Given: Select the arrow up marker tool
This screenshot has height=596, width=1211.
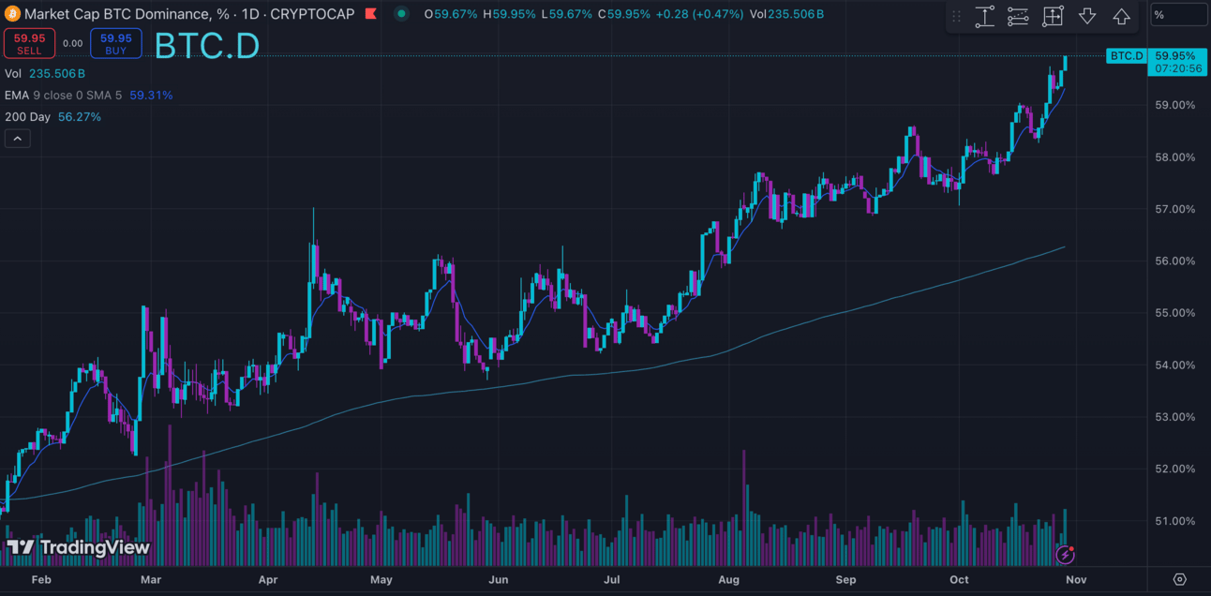Looking at the screenshot, I should (1121, 16).
